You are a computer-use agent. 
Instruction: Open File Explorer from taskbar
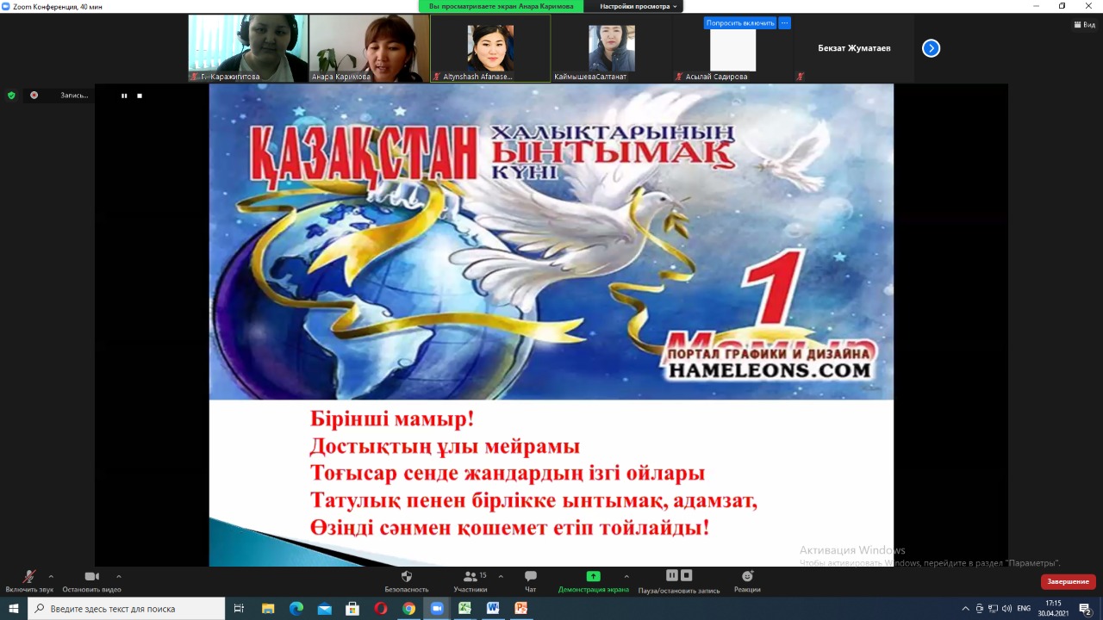coord(267,608)
